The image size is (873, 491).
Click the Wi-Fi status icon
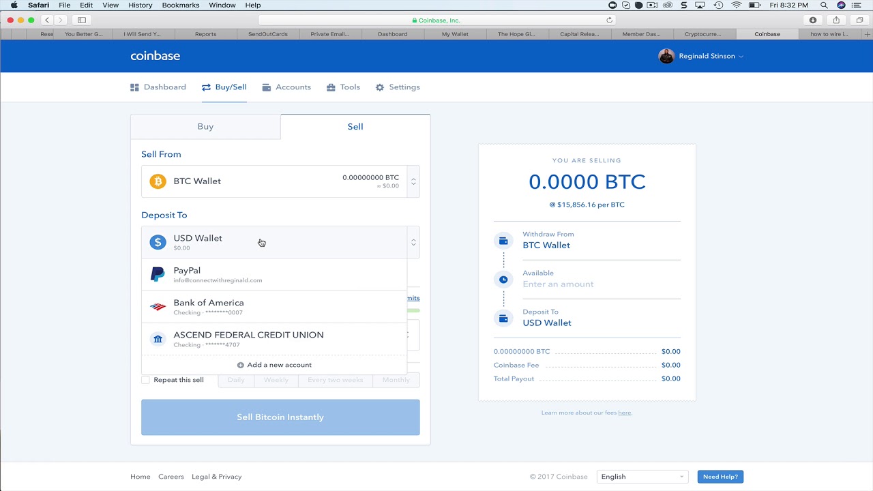point(737,5)
